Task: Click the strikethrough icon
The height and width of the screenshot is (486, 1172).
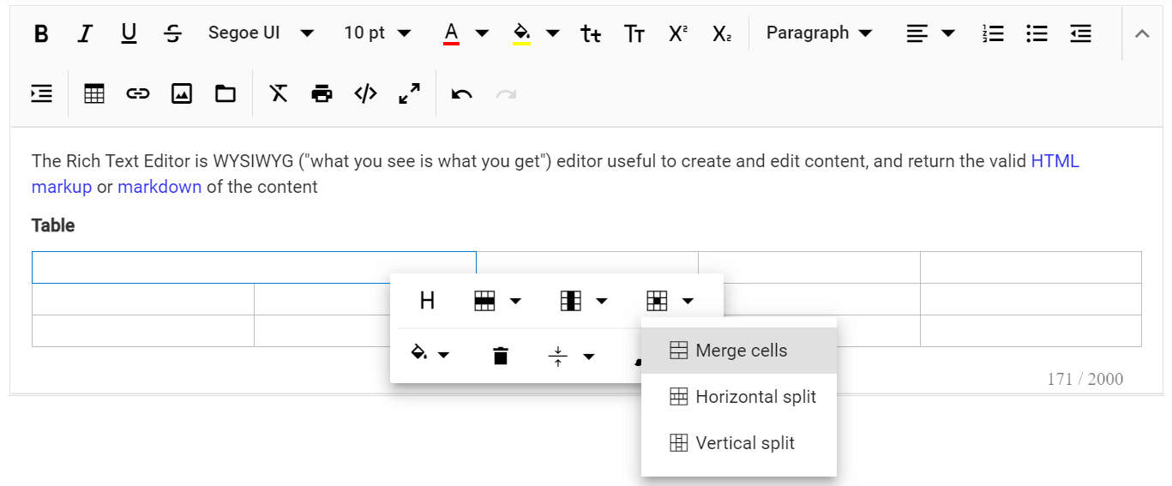Action: (x=173, y=33)
